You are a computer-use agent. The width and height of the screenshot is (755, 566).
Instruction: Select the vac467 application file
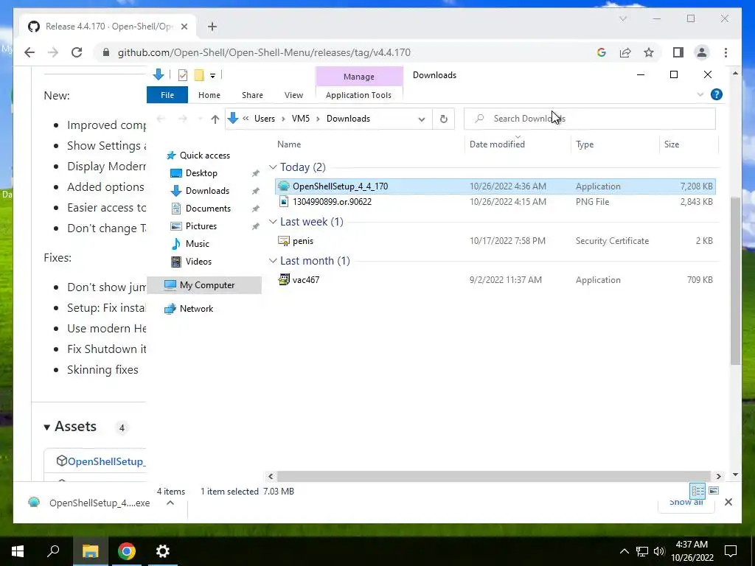click(495, 279)
